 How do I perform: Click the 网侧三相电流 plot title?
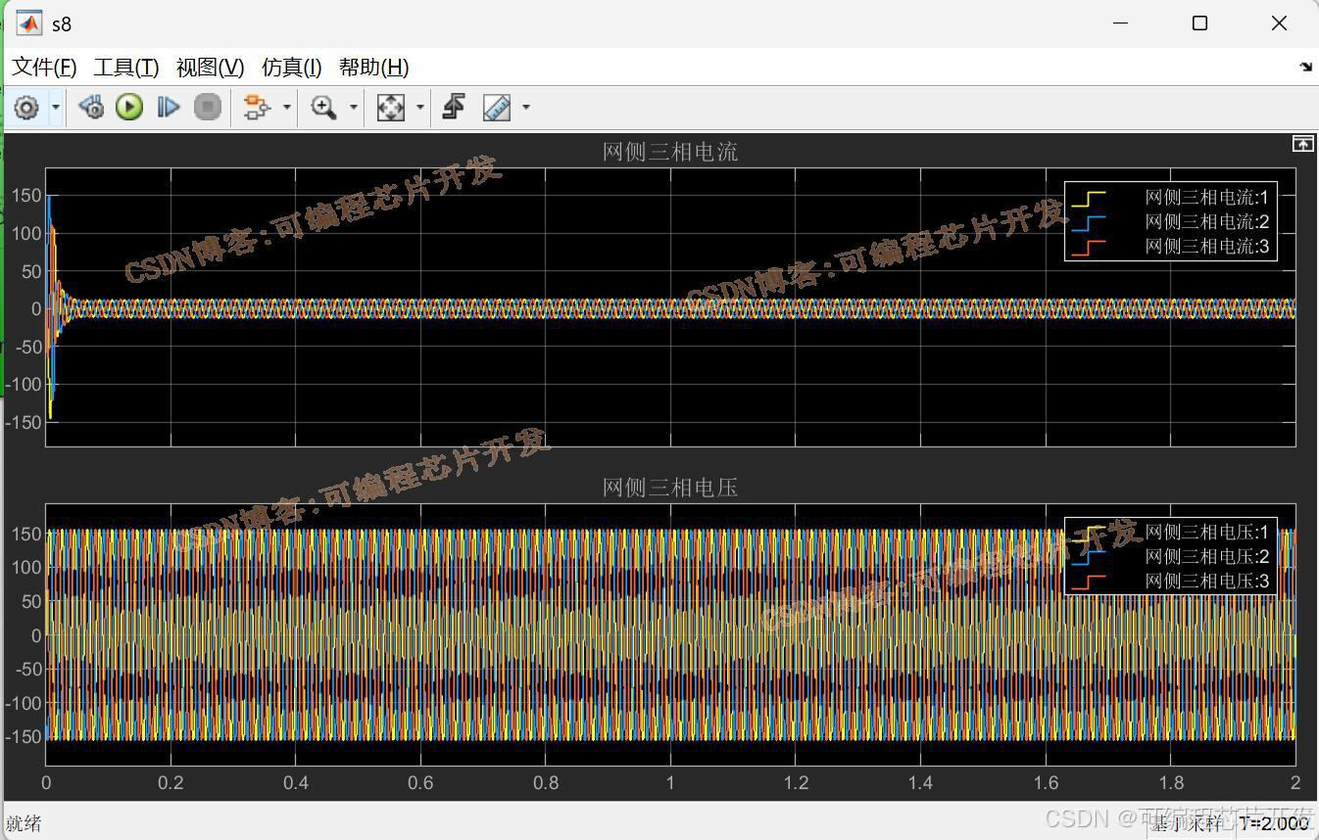click(x=670, y=152)
